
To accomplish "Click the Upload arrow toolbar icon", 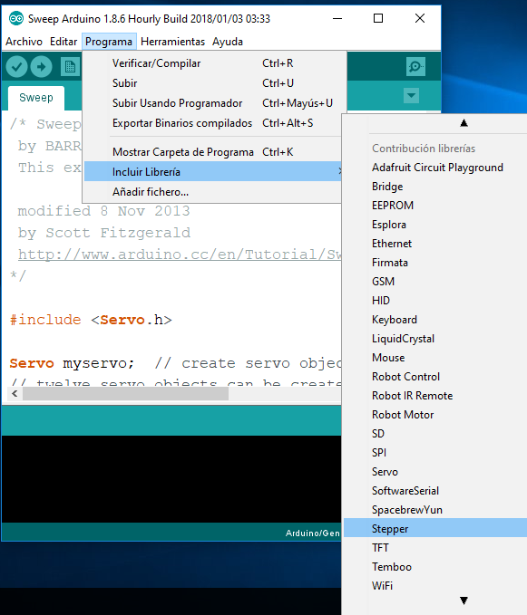I will [x=41, y=67].
